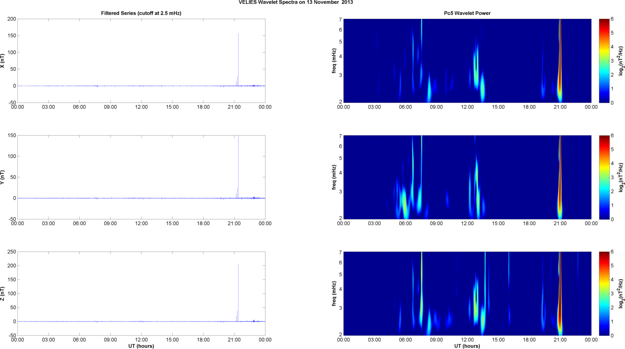625x349 pixels.
Task: Click the bottom spectrogram's color bar
Action: [604, 294]
